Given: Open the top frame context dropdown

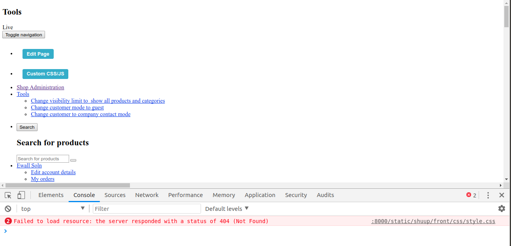Looking at the screenshot, I should [x=52, y=208].
